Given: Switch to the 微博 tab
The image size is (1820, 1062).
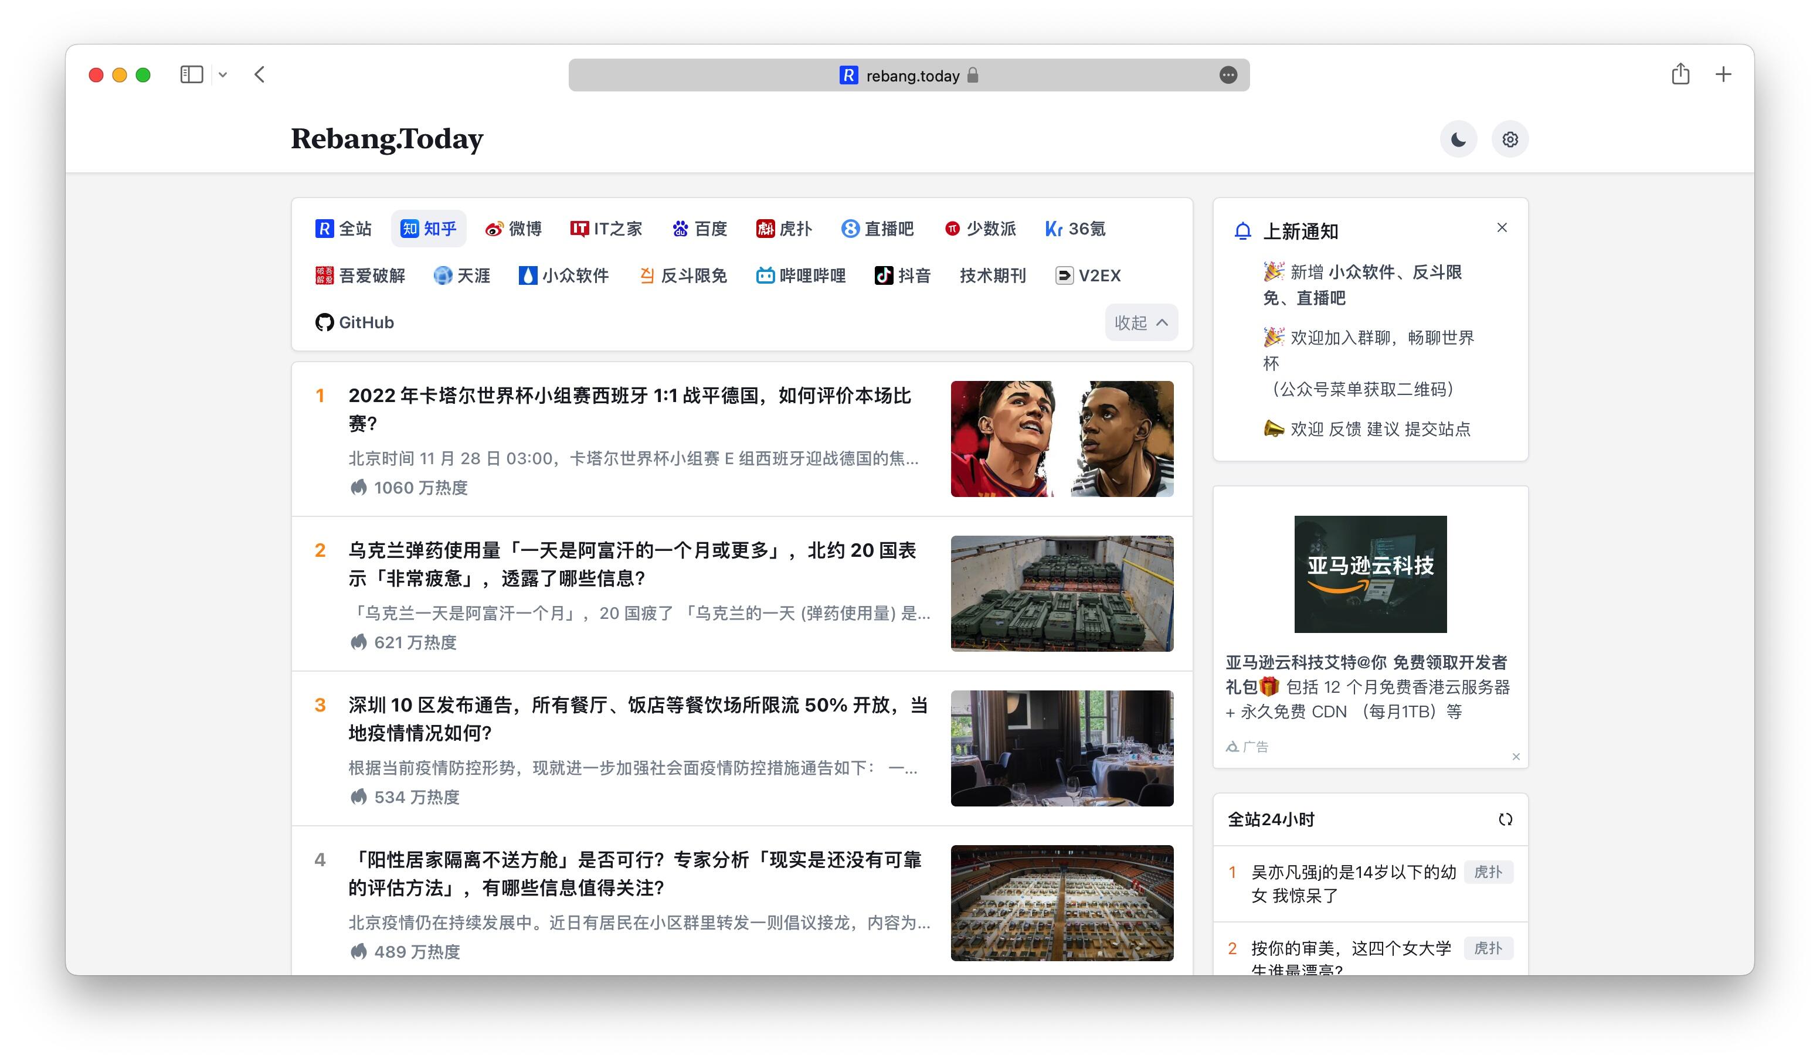Looking at the screenshot, I should click(514, 229).
